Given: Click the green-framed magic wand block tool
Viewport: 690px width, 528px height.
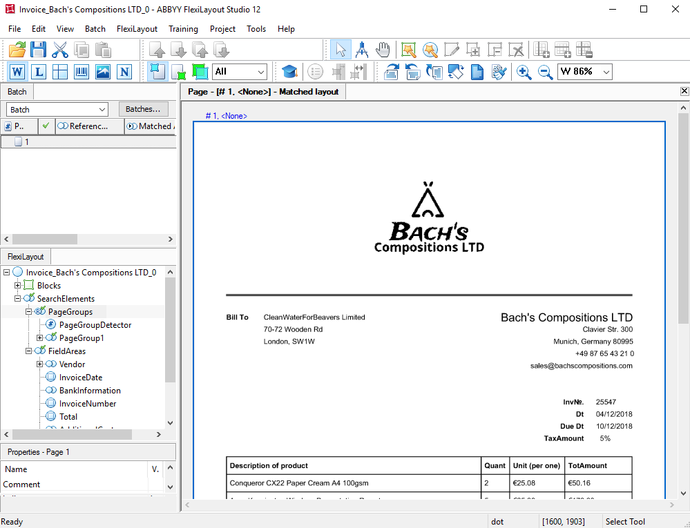Looking at the screenshot, I should [409, 50].
